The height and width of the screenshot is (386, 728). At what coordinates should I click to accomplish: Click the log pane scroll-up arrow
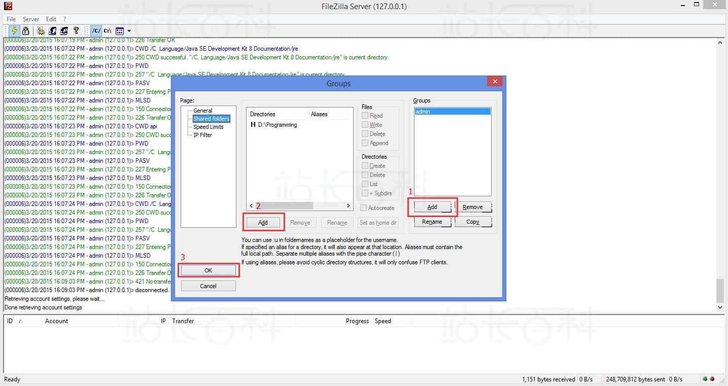tap(720, 42)
